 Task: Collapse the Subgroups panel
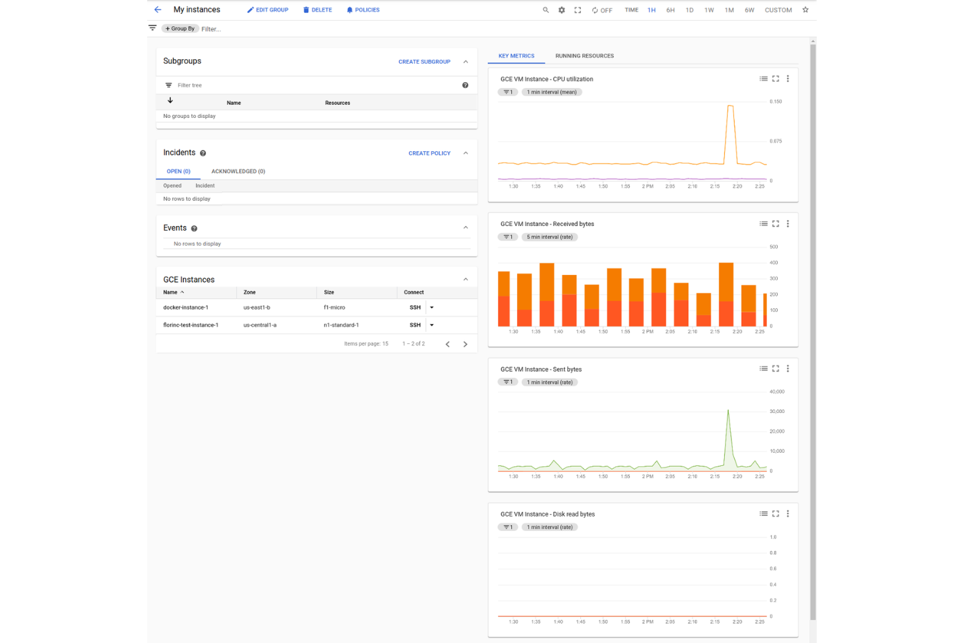tap(466, 61)
